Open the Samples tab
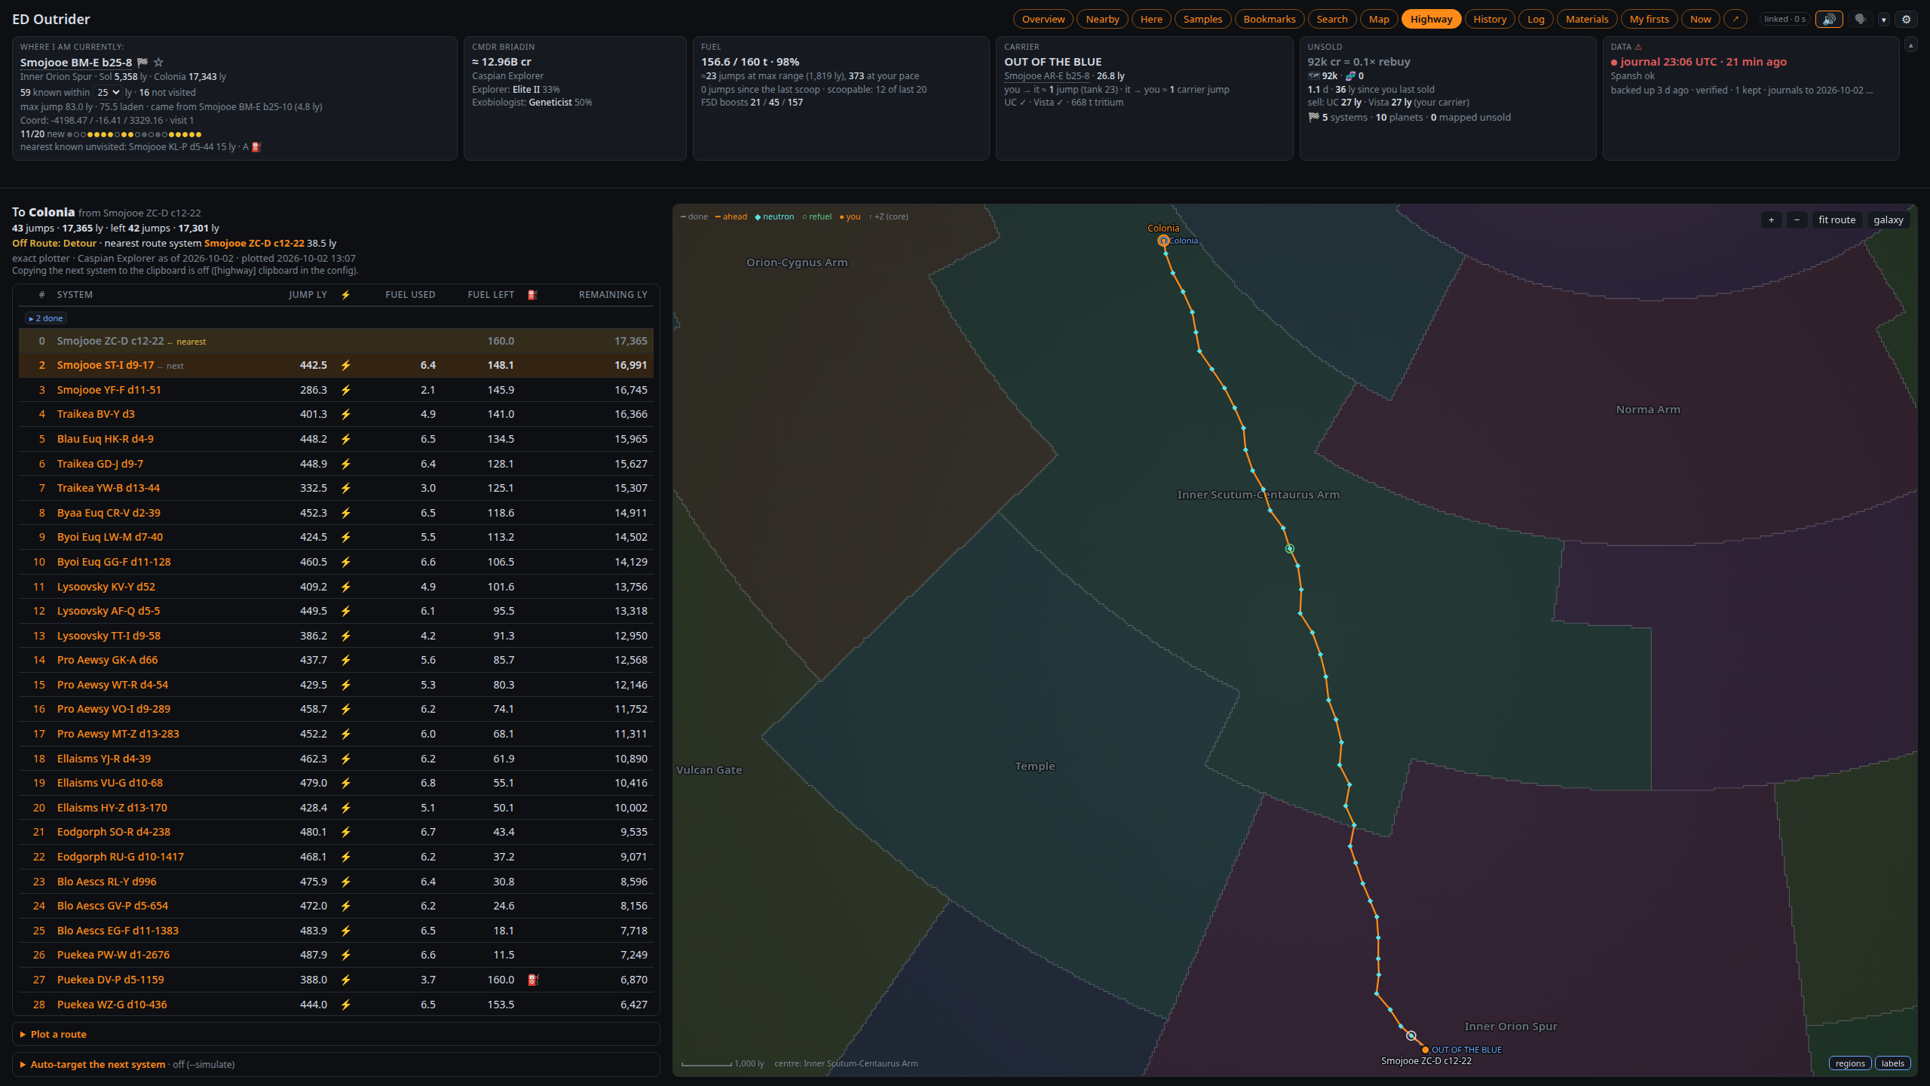Screen dimensions: 1930x1086 (x=1202, y=20)
